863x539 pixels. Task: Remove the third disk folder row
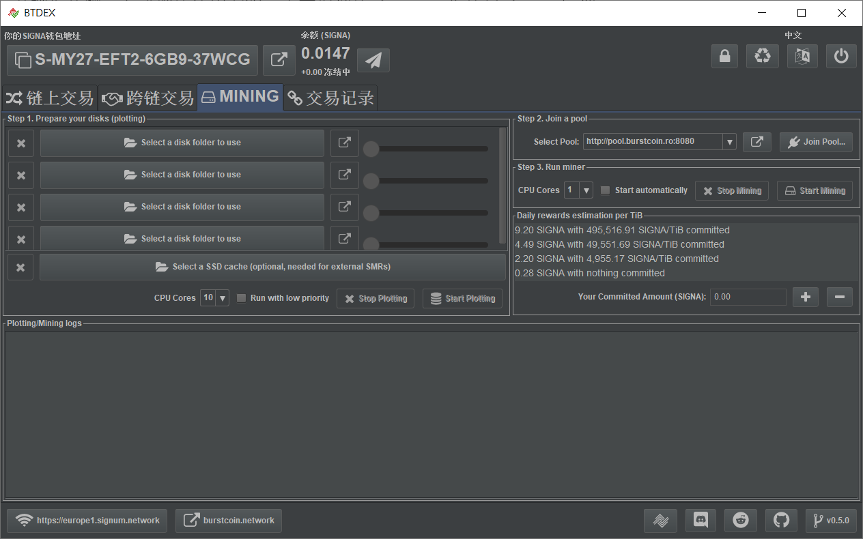tap(21, 207)
